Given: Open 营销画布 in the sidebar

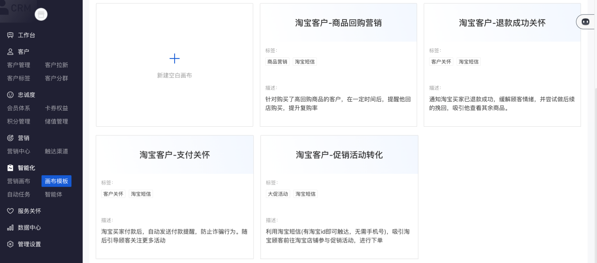Looking at the screenshot, I should coord(19,181).
